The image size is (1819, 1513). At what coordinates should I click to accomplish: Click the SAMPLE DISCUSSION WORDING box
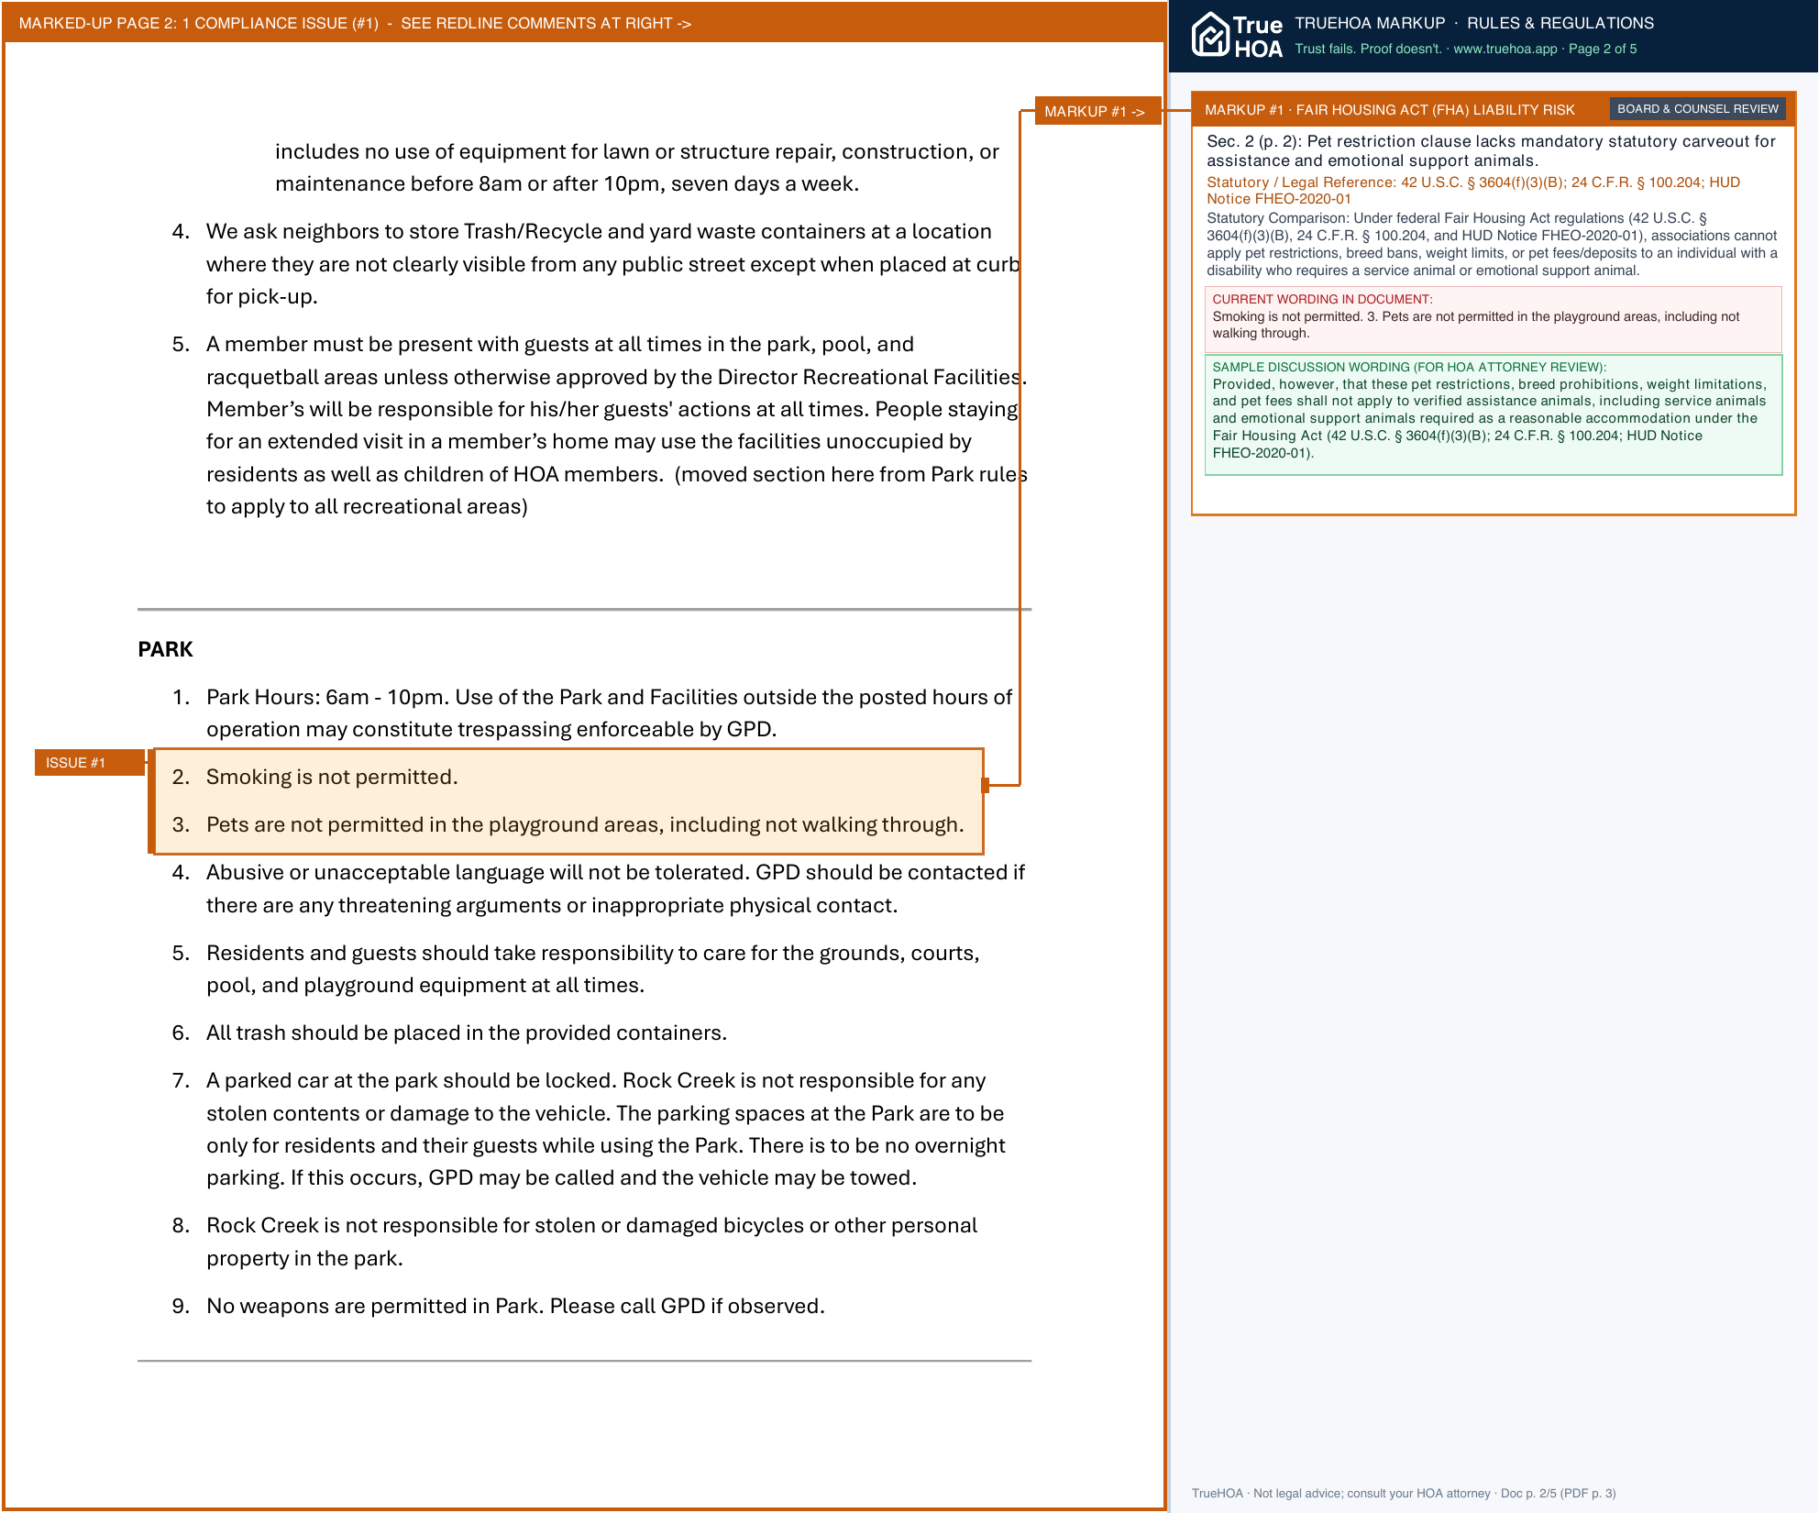coord(1493,414)
